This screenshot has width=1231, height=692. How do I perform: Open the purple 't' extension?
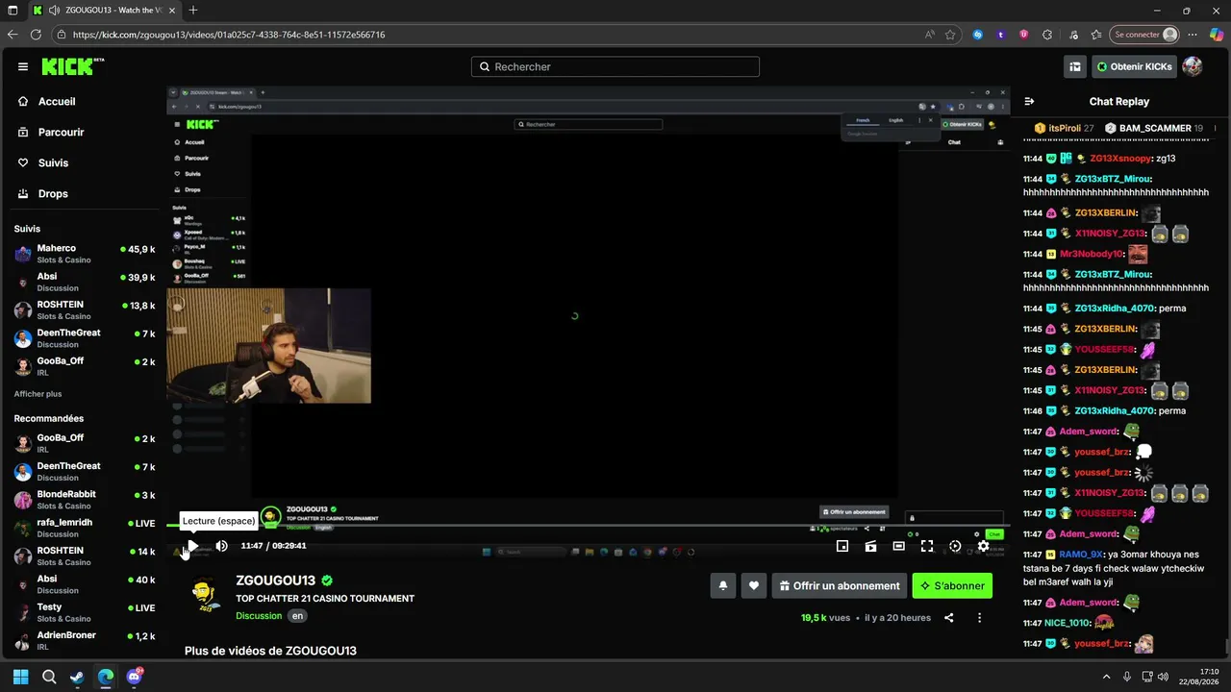(x=1001, y=35)
